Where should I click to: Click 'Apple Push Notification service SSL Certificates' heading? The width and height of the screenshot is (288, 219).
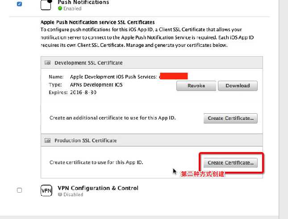point(97,22)
